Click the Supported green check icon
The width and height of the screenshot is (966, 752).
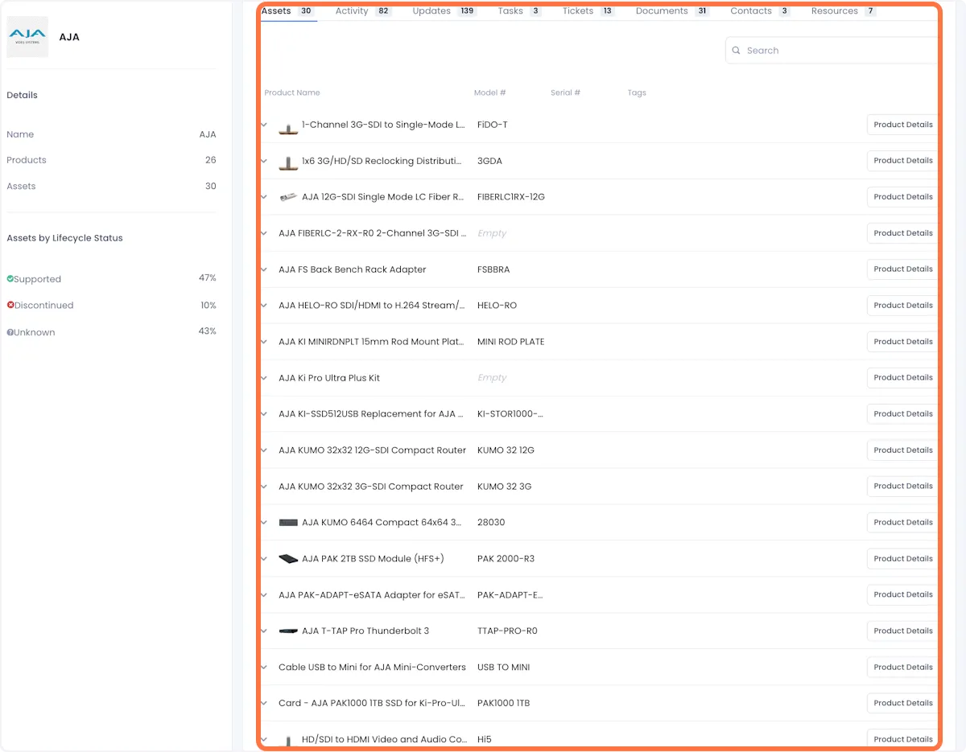coord(10,279)
